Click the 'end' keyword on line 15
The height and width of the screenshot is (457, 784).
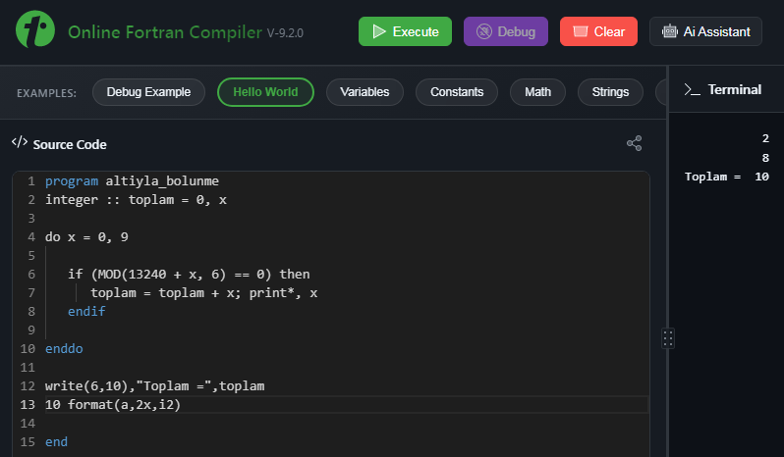click(x=57, y=442)
